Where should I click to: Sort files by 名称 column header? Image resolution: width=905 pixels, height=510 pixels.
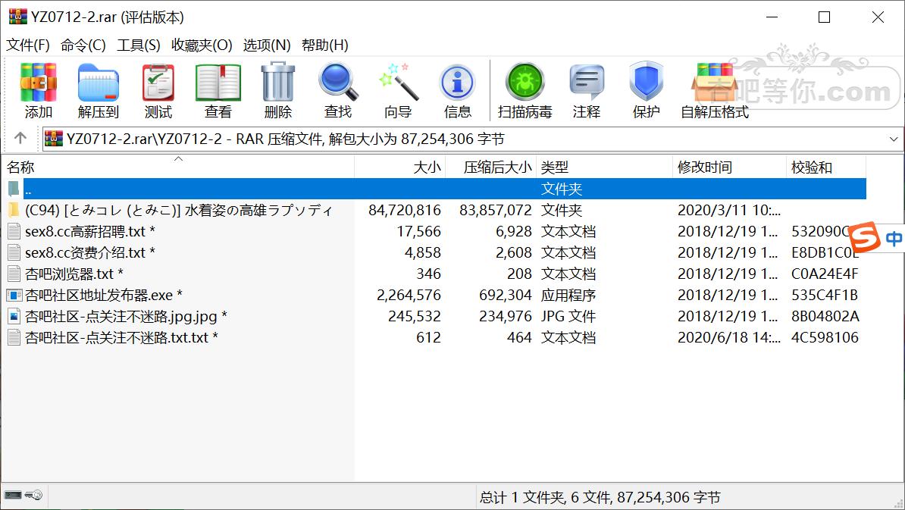tap(21, 167)
